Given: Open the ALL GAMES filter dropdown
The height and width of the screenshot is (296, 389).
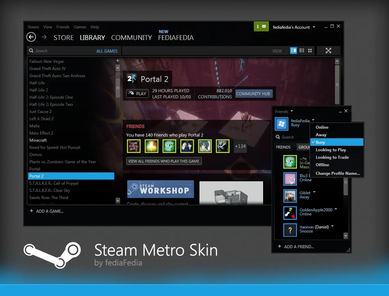Looking at the screenshot, I should point(107,51).
